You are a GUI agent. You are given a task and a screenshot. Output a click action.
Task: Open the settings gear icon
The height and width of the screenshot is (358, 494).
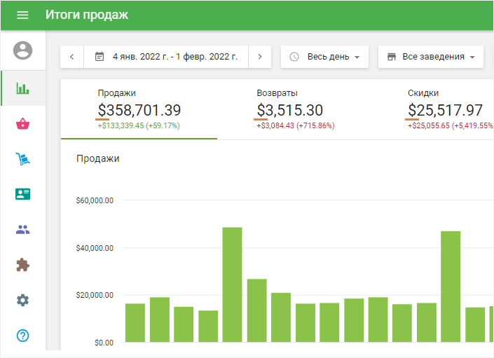point(23,300)
